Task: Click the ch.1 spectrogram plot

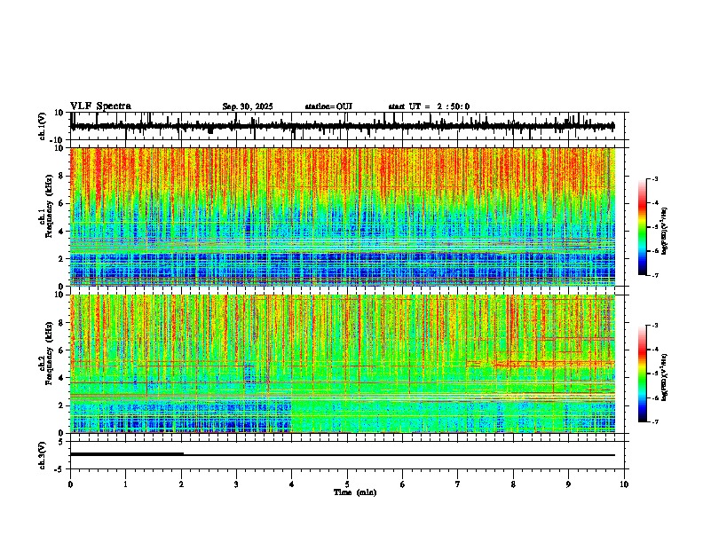Action: coord(343,216)
